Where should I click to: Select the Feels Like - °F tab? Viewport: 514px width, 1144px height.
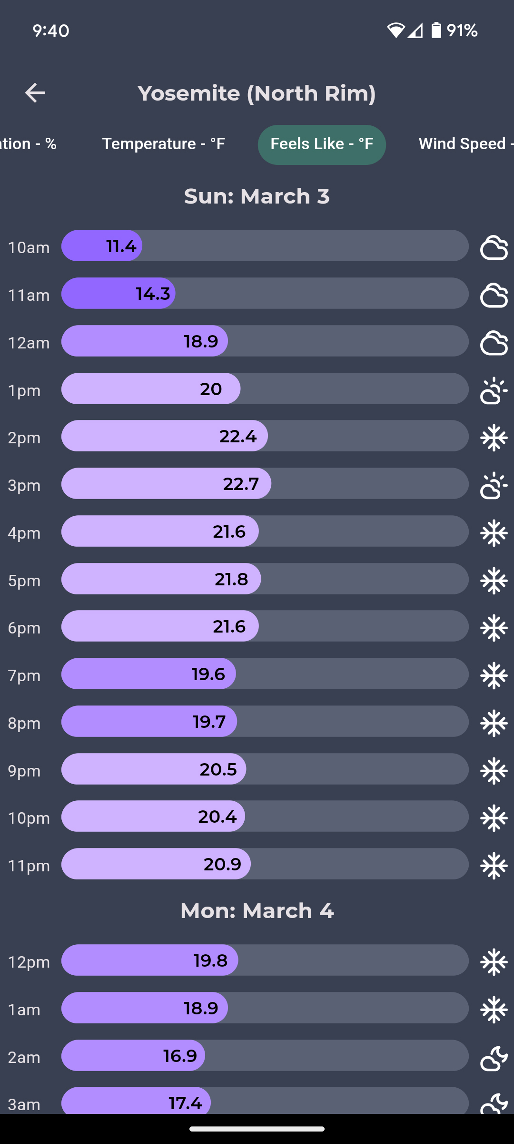(322, 144)
